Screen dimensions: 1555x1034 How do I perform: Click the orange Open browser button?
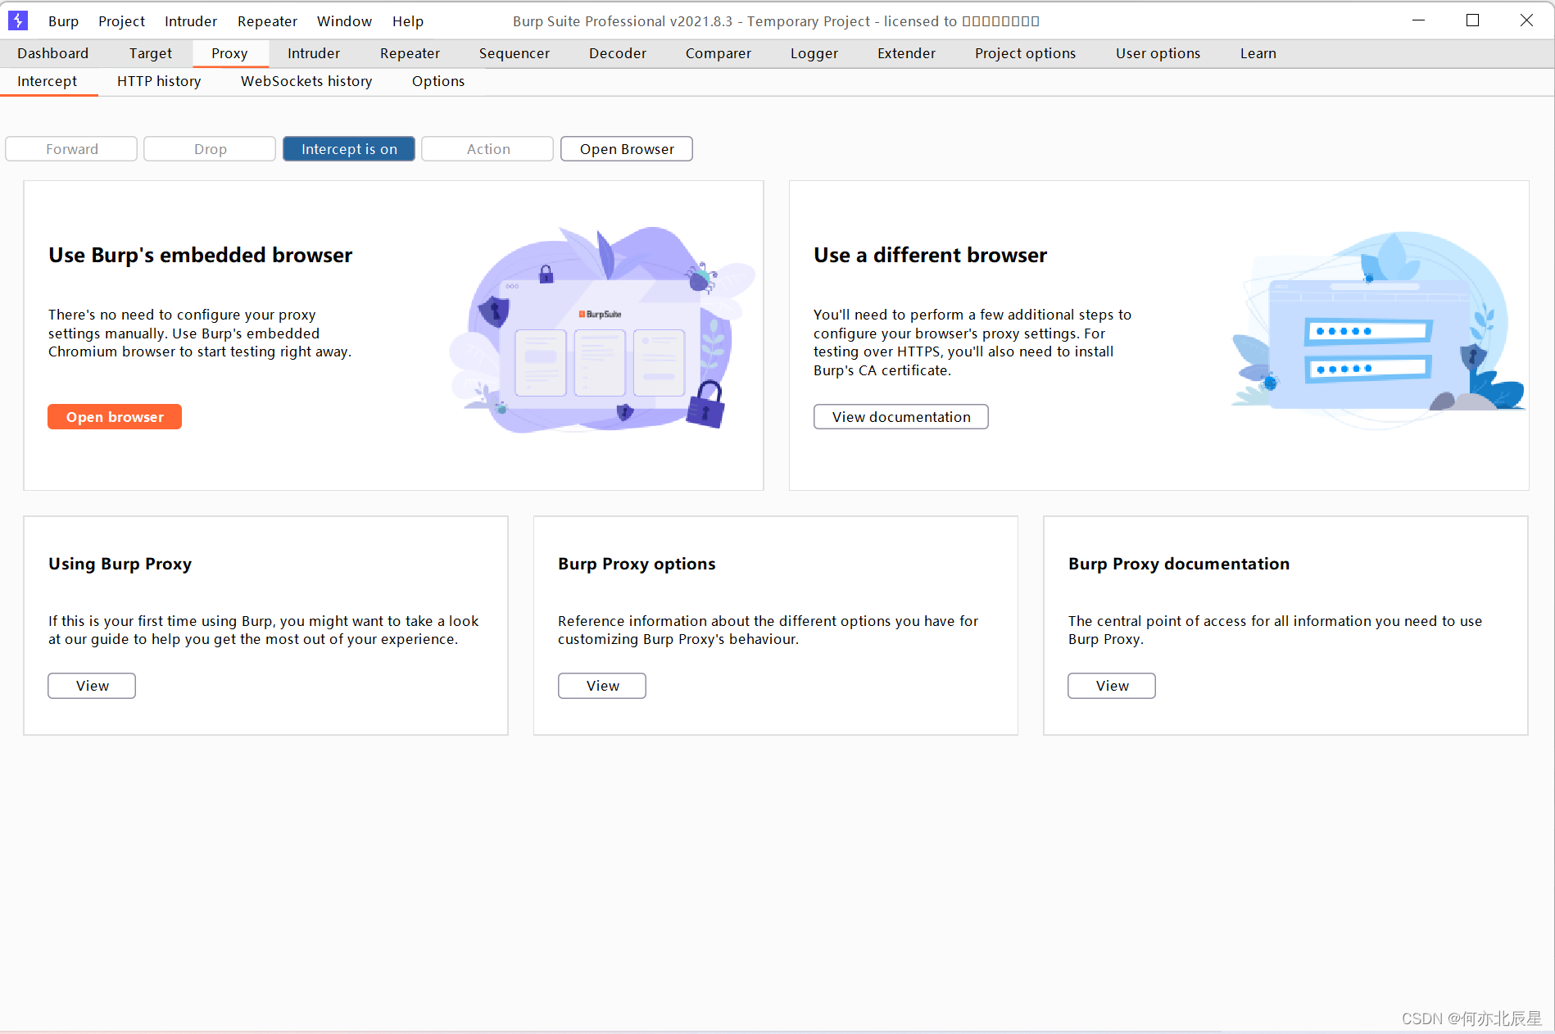tap(115, 417)
